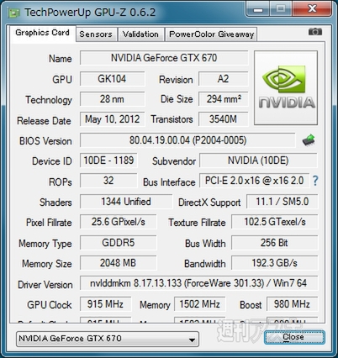
Task: Click the "GPU Clock" label
Action: click(50, 305)
